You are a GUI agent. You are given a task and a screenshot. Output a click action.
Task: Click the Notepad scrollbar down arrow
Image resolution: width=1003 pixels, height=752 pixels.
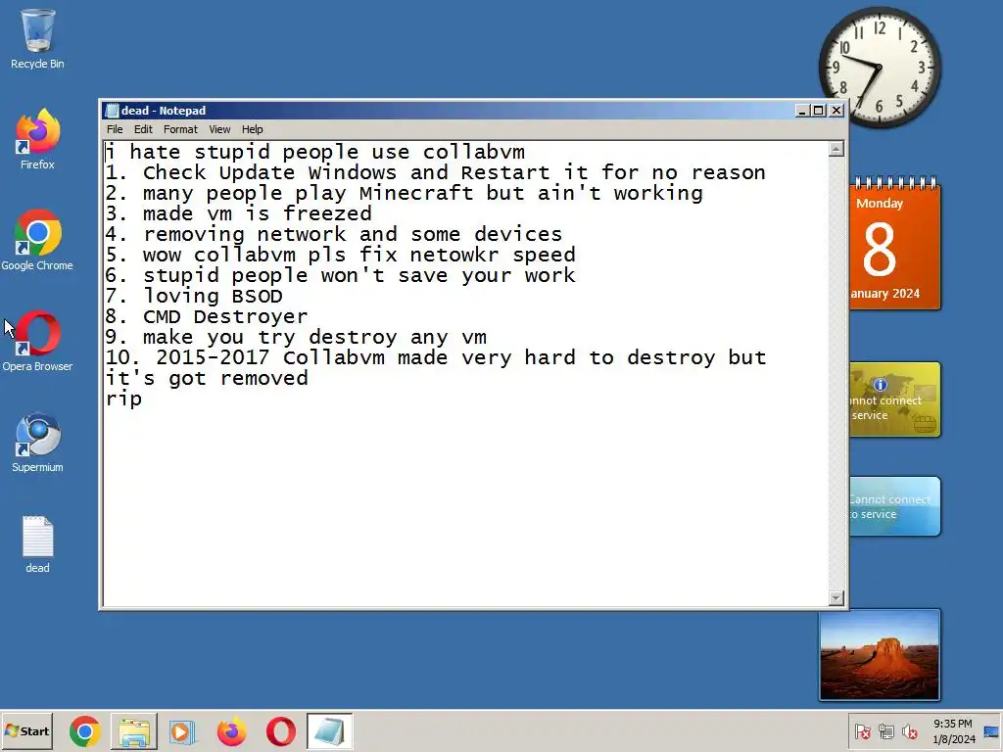click(x=836, y=598)
